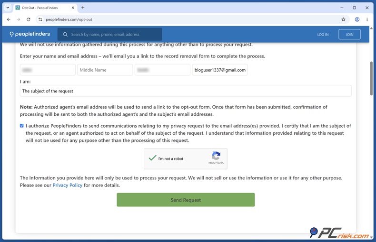Image resolution: width=376 pixels, height=242 pixels.
Task: Open the Chrome profile icon
Action: point(357,19)
